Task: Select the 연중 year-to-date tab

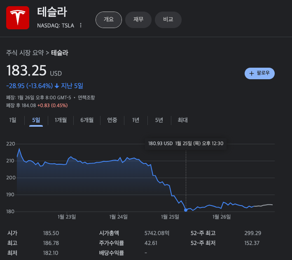Action: (x=112, y=120)
